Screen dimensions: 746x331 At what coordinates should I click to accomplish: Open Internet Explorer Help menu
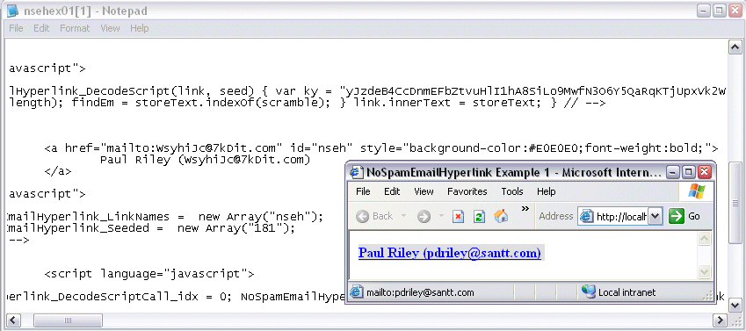[x=547, y=191]
